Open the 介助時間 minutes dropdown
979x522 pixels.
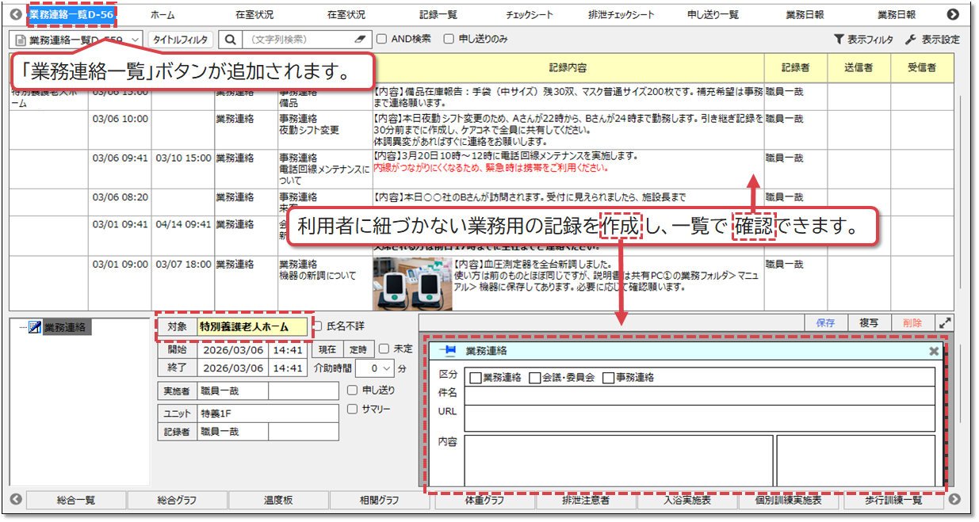(375, 368)
